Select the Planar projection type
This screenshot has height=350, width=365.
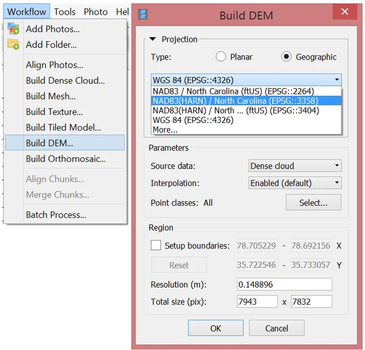tap(221, 57)
